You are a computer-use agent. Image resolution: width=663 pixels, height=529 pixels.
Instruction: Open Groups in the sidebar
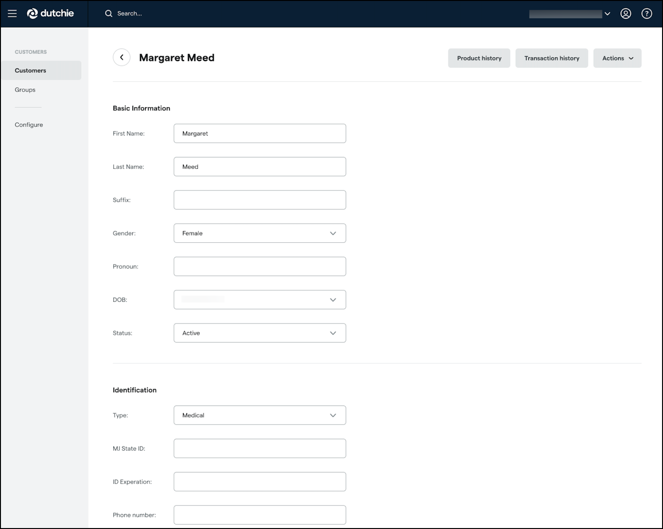[x=25, y=90]
